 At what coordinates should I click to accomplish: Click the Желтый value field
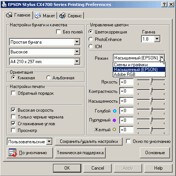(126, 130)
